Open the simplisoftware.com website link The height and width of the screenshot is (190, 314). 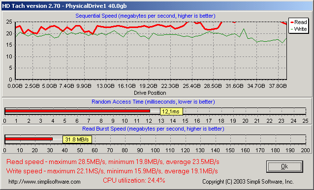click(44, 182)
